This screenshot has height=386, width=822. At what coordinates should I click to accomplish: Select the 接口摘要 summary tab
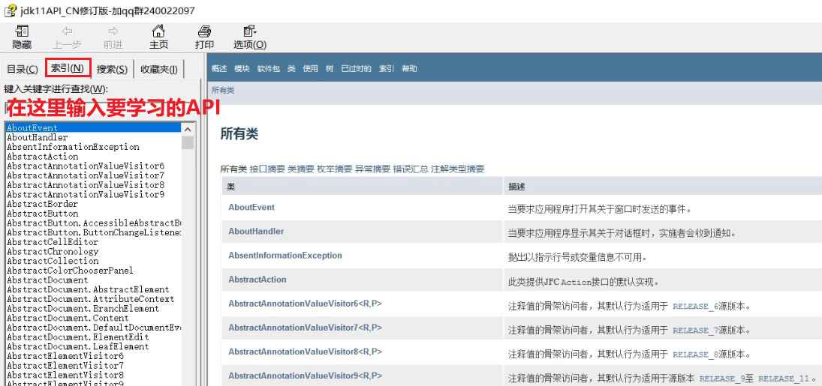point(268,169)
